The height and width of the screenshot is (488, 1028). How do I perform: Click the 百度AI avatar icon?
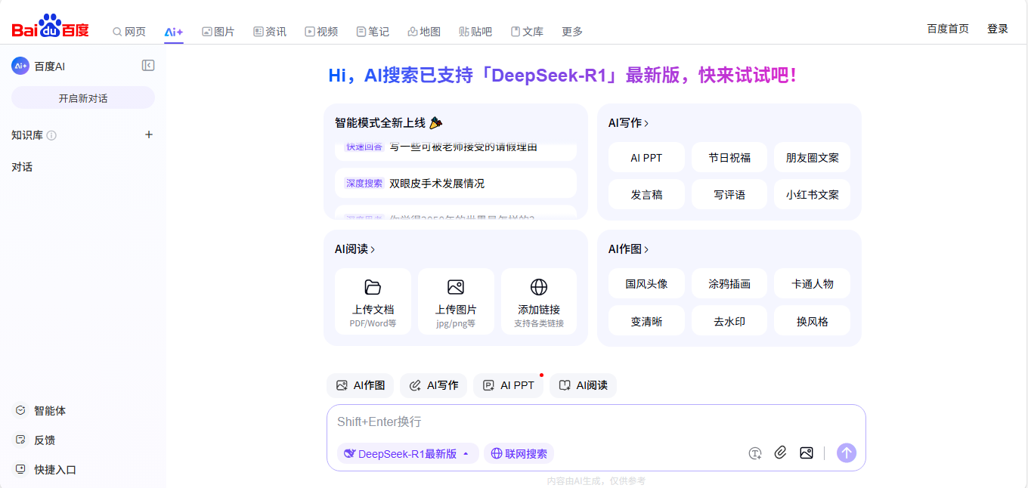coord(20,66)
